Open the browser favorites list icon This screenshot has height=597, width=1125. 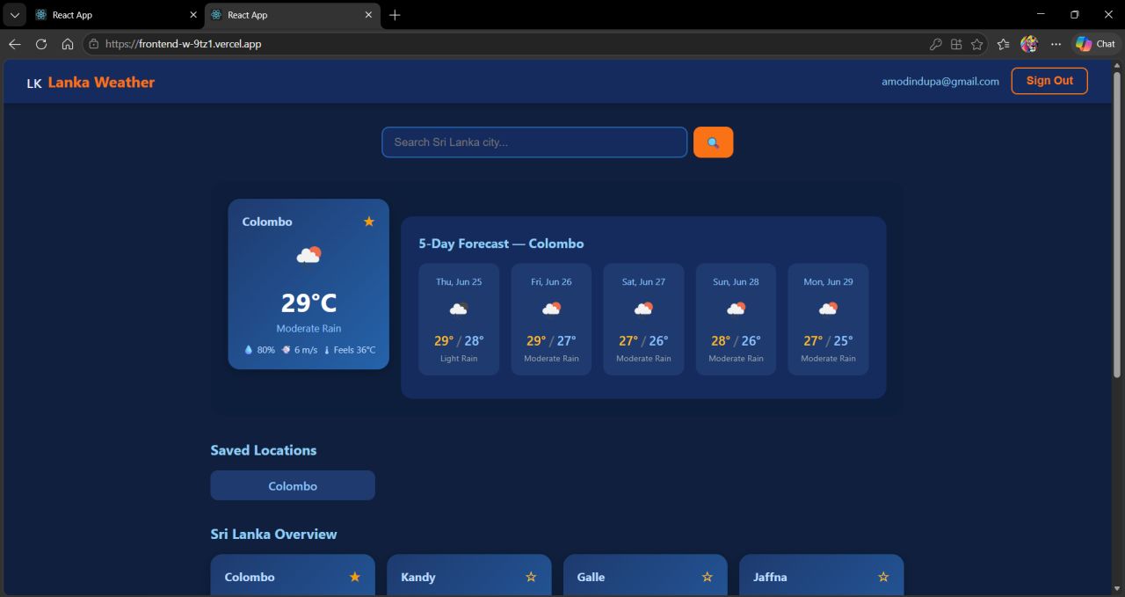tap(1004, 44)
